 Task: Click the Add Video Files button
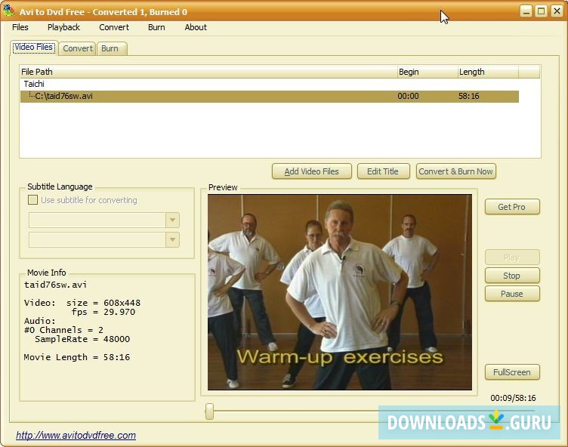[311, 171]
